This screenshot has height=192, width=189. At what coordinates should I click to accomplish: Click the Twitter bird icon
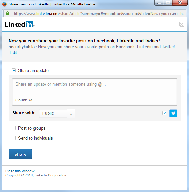click(x=173, y=113)
